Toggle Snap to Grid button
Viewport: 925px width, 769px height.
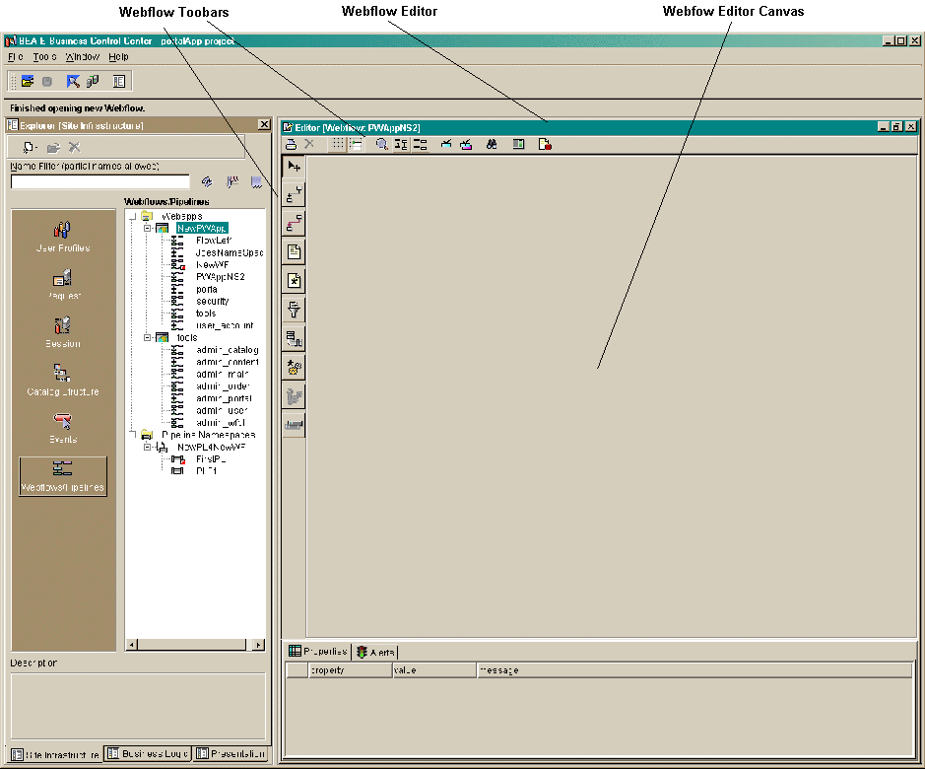point(356,144)
